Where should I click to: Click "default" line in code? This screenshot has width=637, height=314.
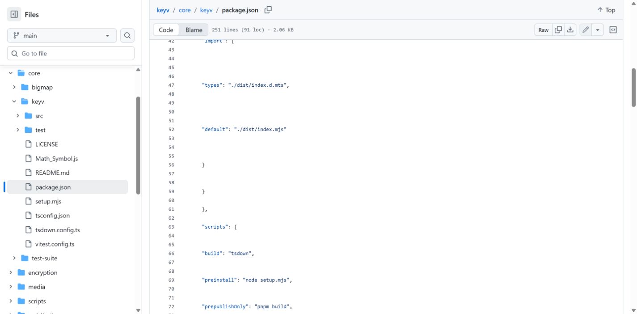point(244,129)
